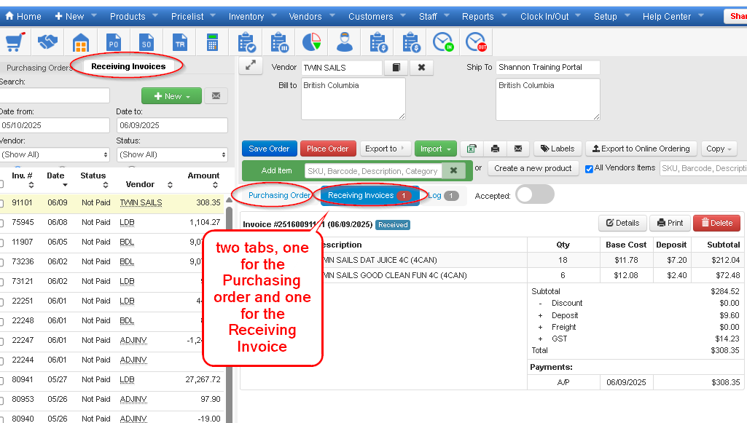Click the invoice Print button
This screenshot has width=747, height=423.
[x=669, y=223]
